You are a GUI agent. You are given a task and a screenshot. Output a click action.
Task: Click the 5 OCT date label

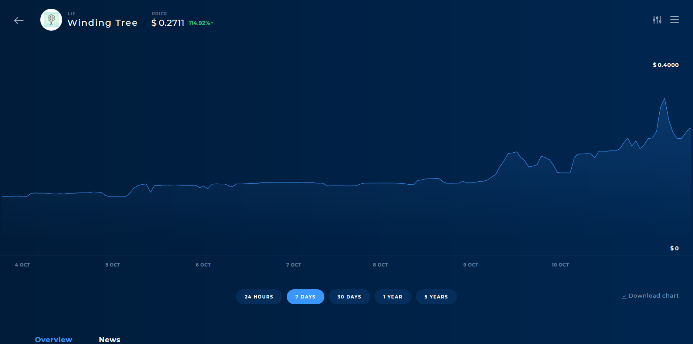[113, 265]
